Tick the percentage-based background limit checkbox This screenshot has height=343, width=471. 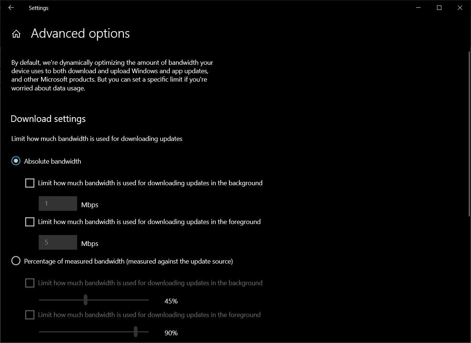pos(30,283)
